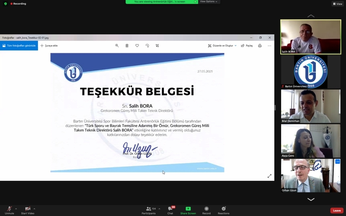Select Salih BORA video thumbnail
This screenshot has height=216, width=346.
311,37
